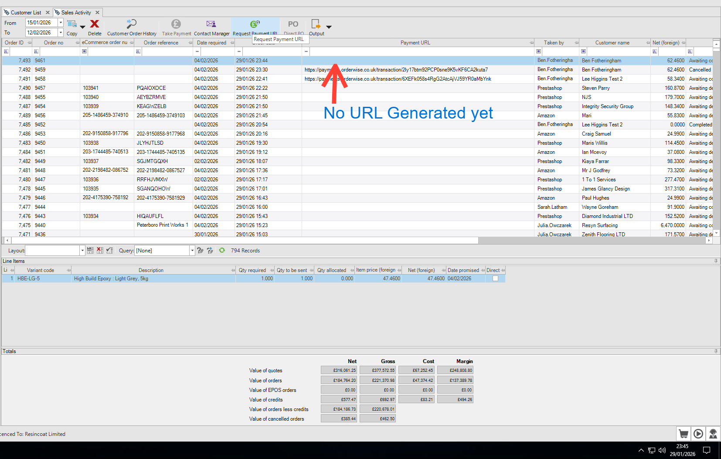Toggle the Totals panel pin

tap(716, 351)
